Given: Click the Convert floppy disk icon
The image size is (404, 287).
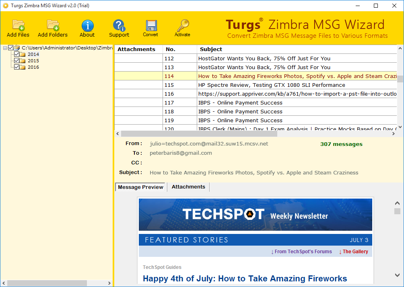Looking at the screenshot, I should click(x=151, y=25).
